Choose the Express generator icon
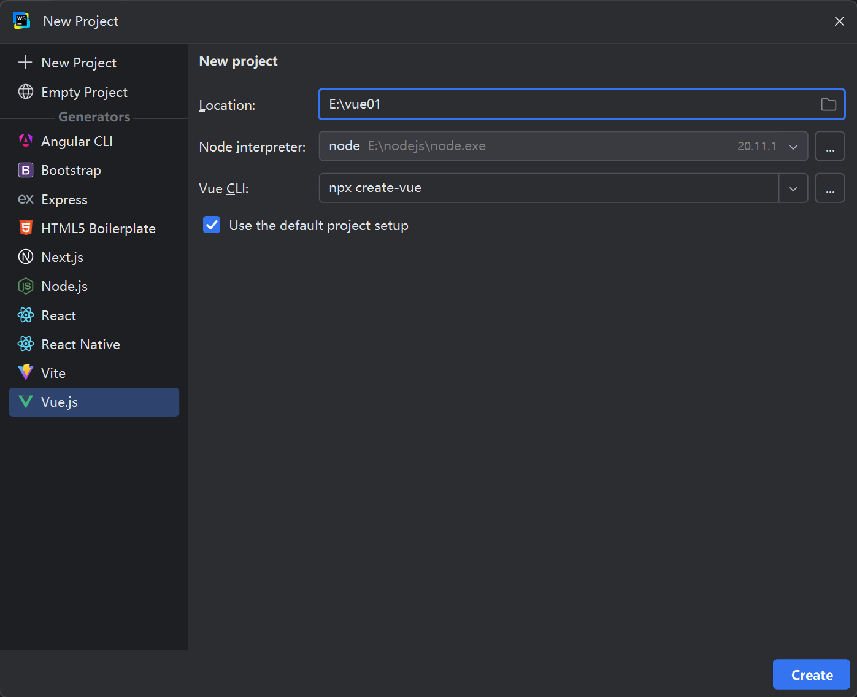 tap(26, 199)
